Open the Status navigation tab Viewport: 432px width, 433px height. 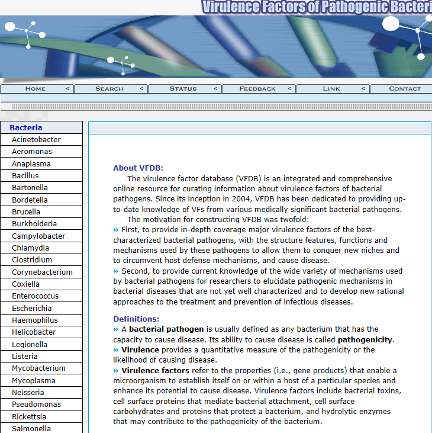pyautogui.click(x=185, y=89)
